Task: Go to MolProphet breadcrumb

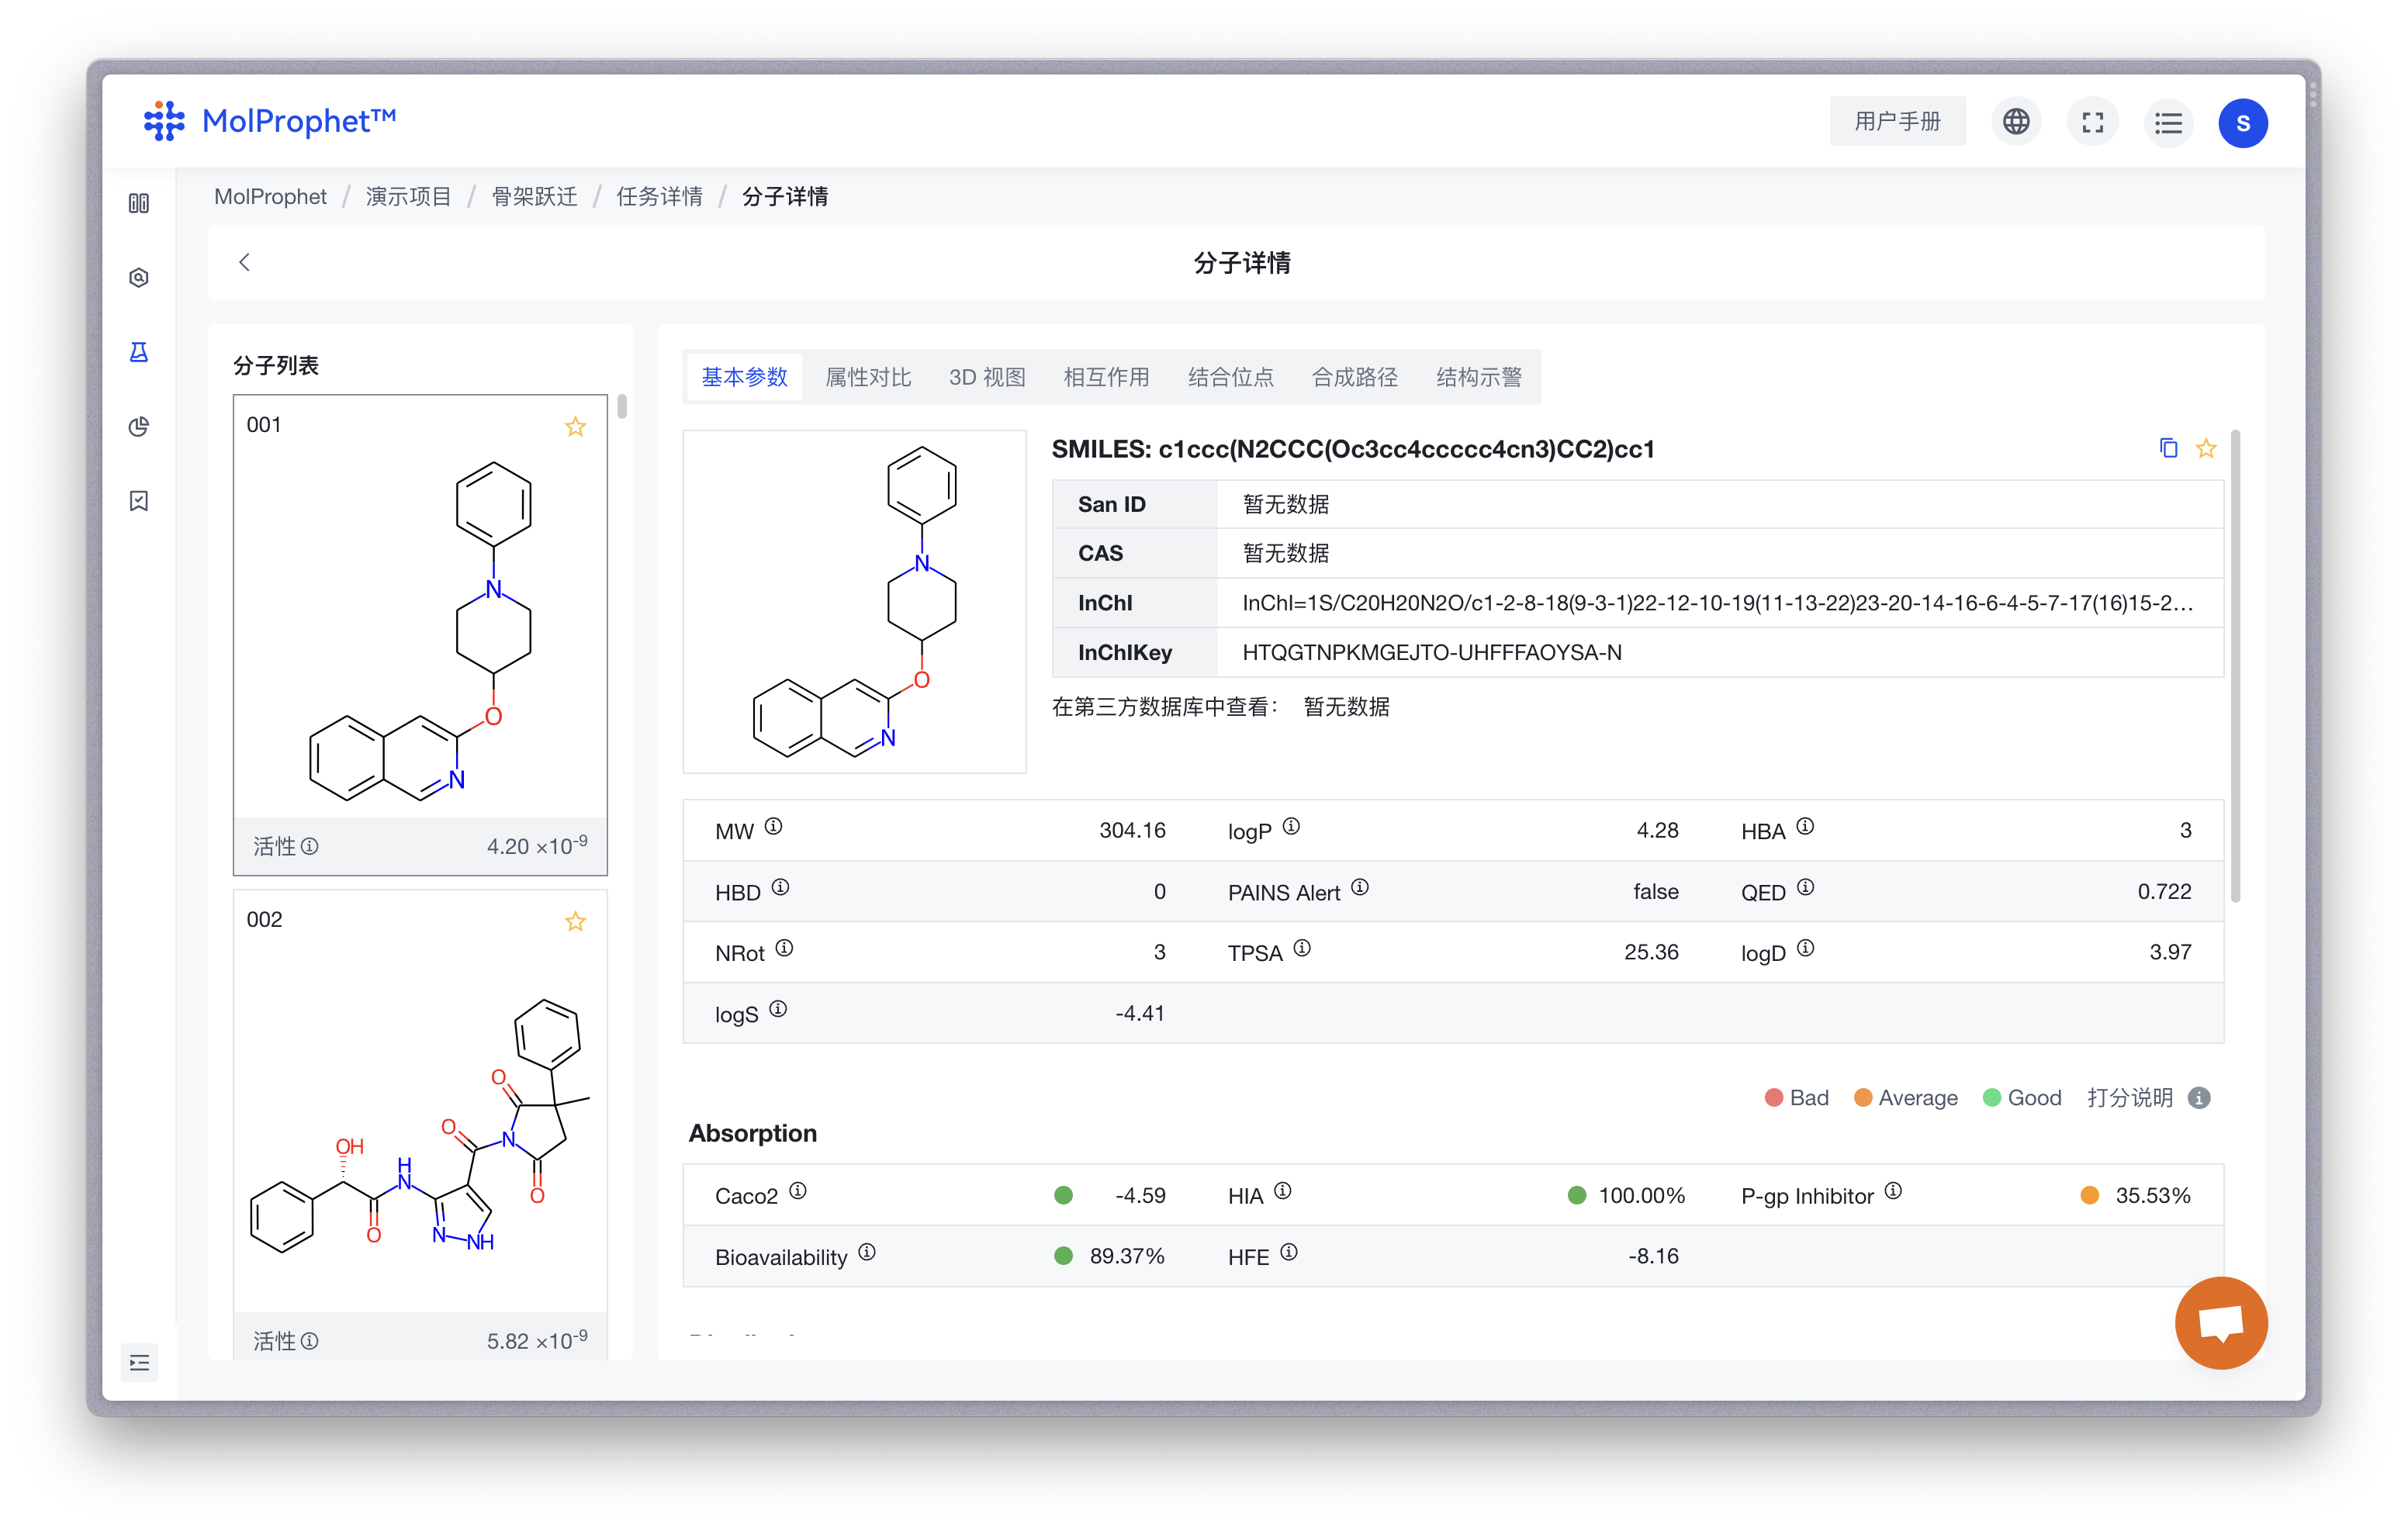Action: pyautogui.click(x=270, y=197)
